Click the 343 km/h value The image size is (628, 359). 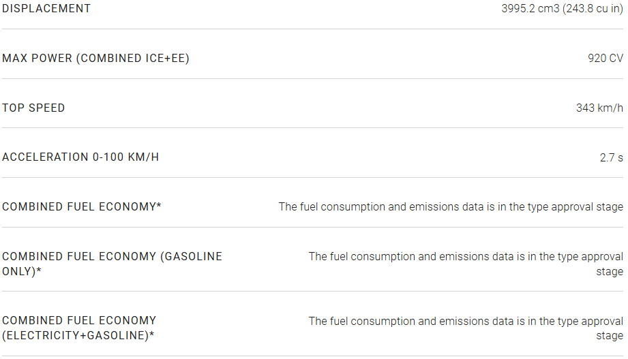[x=599, y=108]
